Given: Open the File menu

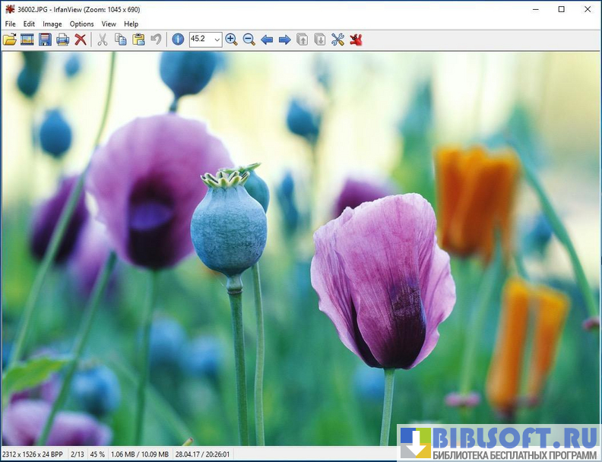Looking at the screenshot, I should click(x=10, y=24).
